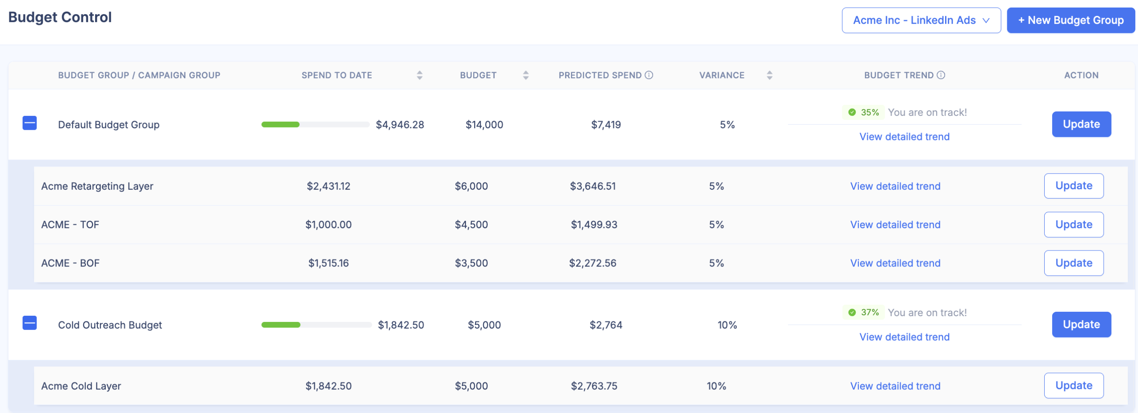Click the Budget Trend info icon
1138x413 pixels.
[x=941, y=75]
